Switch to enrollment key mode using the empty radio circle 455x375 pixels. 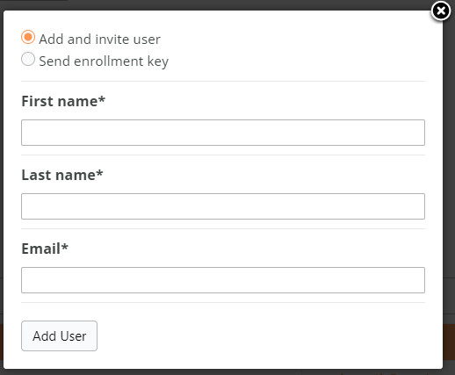[28, 59]
